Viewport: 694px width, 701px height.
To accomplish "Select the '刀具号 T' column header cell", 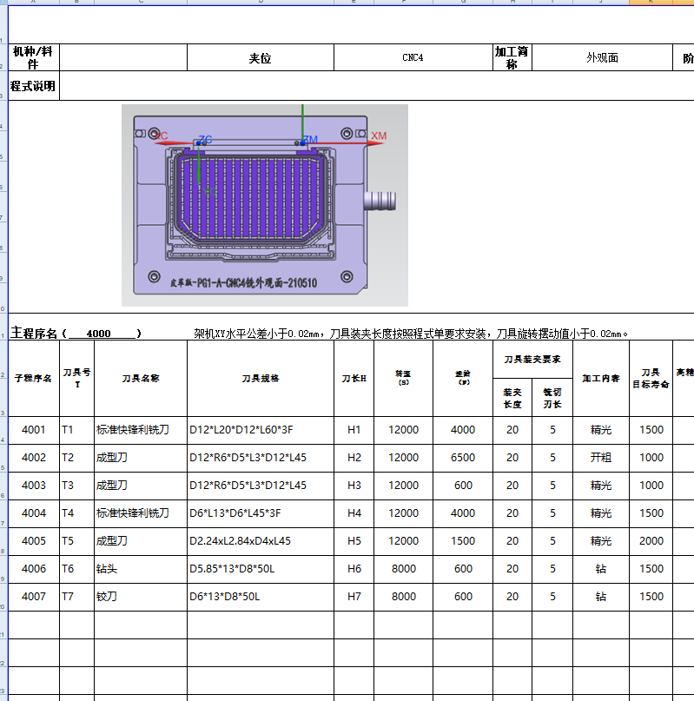I will (77, 379).
